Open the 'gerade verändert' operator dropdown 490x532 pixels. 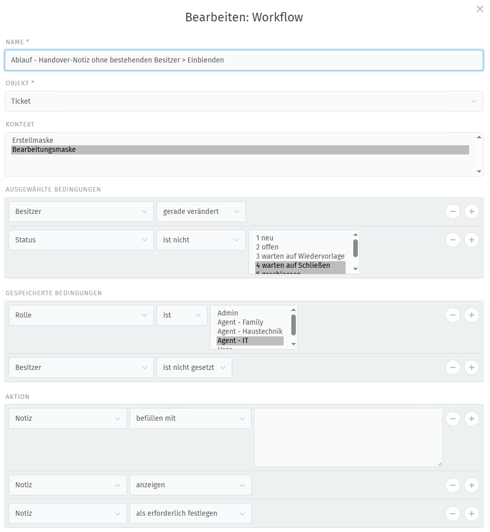(x=201, y=211)
